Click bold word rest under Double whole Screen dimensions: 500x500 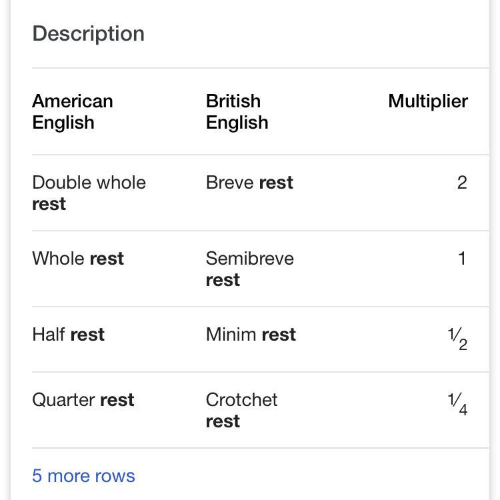49,204
